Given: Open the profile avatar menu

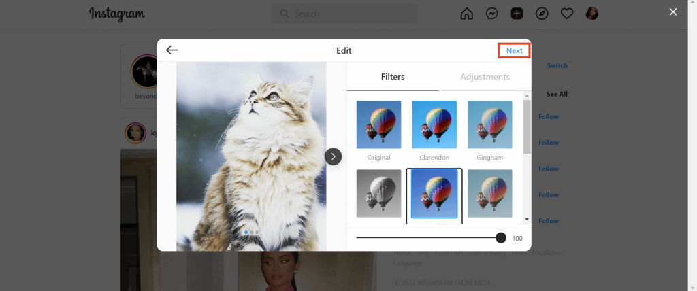Looking at the screenshot, I should 591,14.
